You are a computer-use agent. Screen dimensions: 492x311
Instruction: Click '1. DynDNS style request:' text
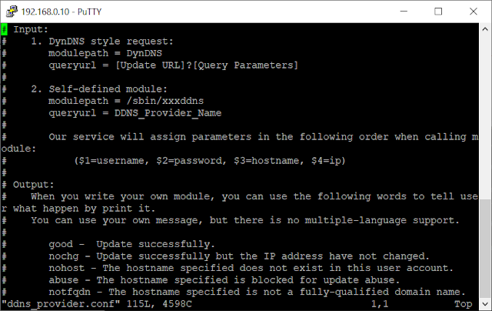[102, 41]
